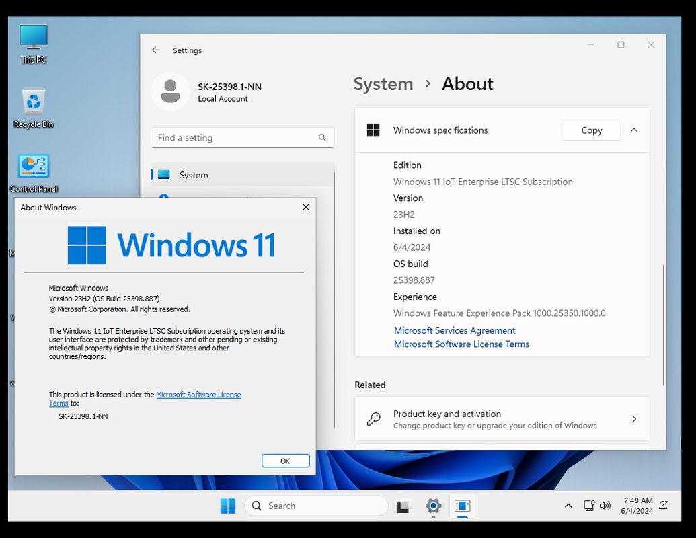Open This PC desktop icon
The height and width of the screenshot is (538, 696).
coord(34,44)
